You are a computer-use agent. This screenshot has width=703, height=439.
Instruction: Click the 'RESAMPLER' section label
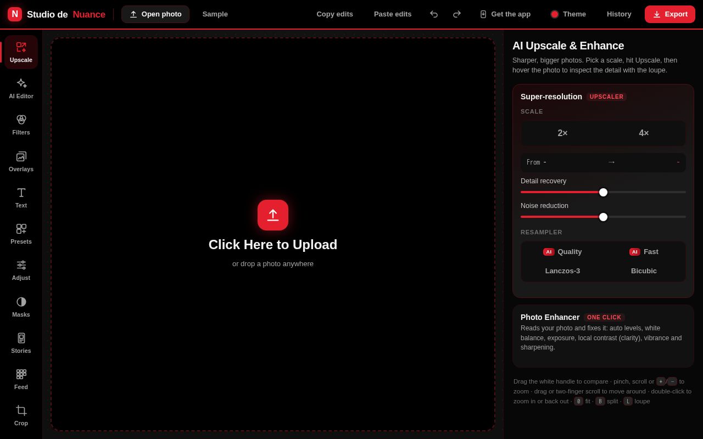point(542,232)
